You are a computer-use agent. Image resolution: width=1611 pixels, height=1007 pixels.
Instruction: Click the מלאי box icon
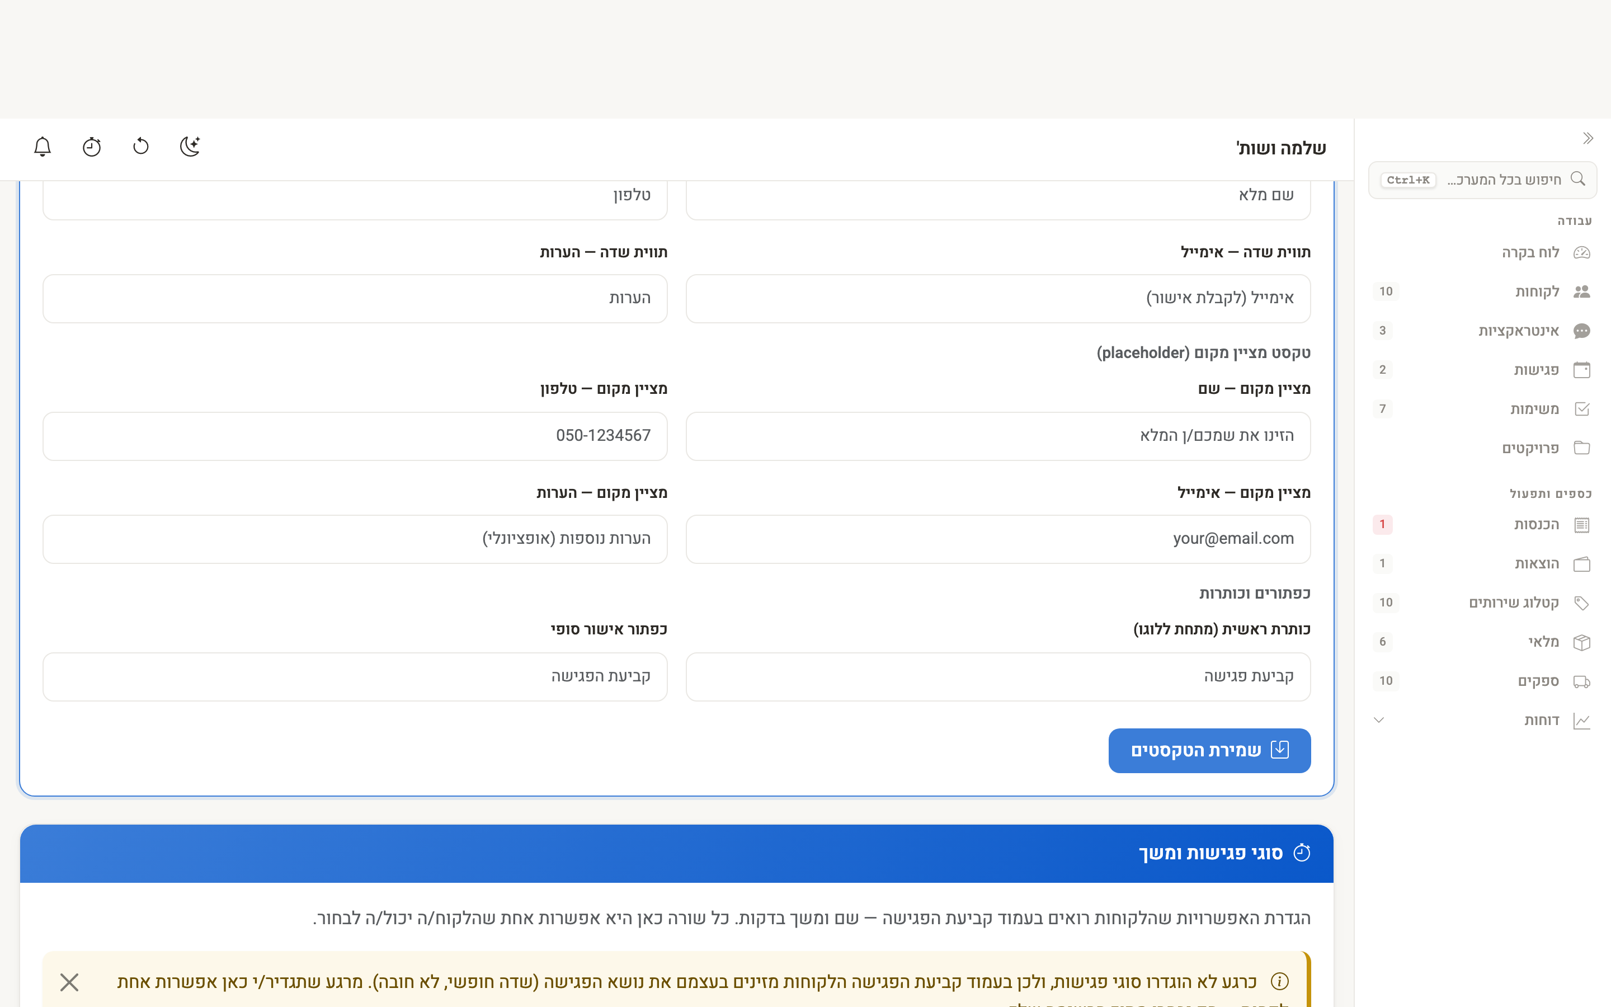(x=1582, y=642)
